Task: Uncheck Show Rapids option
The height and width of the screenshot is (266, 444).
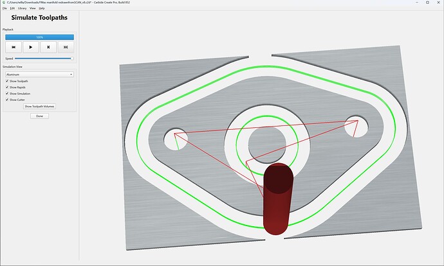Action: pos(7,87)
